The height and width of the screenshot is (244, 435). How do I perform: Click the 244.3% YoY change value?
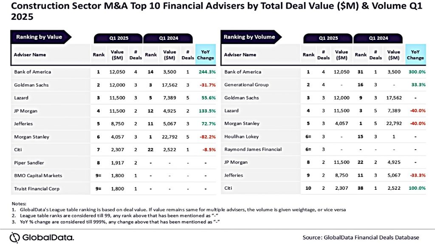pyautogui.click(x=207, y=72)
